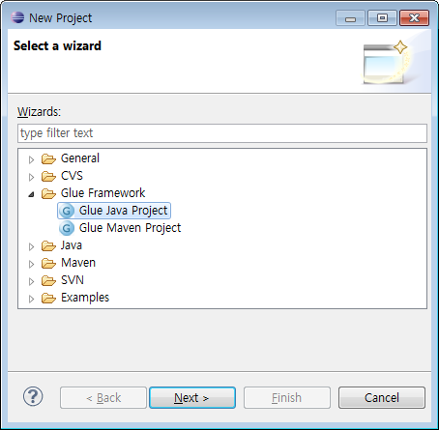
Task: Click the General folder icon
Action: click(x=48, y=158)
